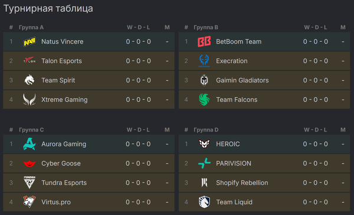Click the Team Falcons green logo
This screenshot has width=354, height=215.
tap(204, 100)
